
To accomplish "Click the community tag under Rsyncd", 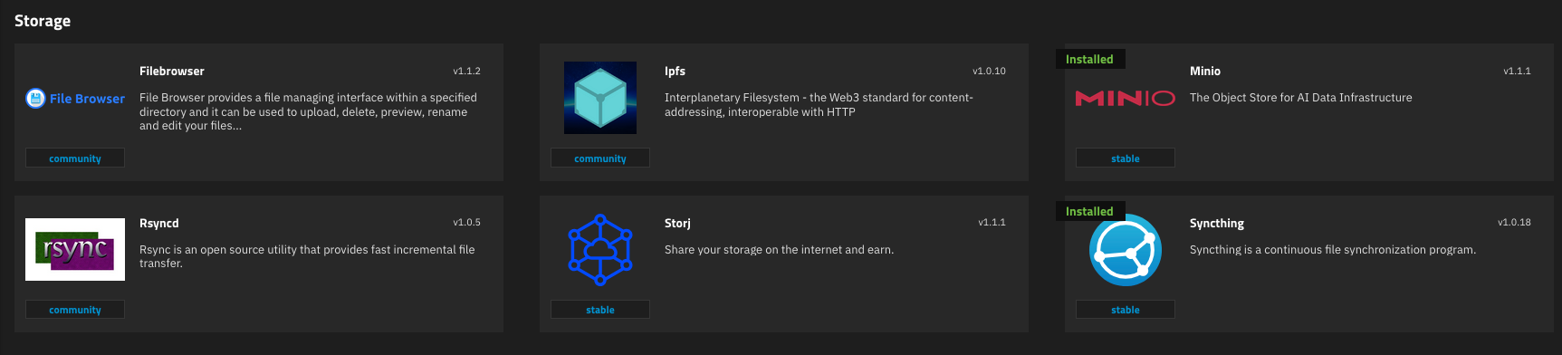I will point(75,310).
